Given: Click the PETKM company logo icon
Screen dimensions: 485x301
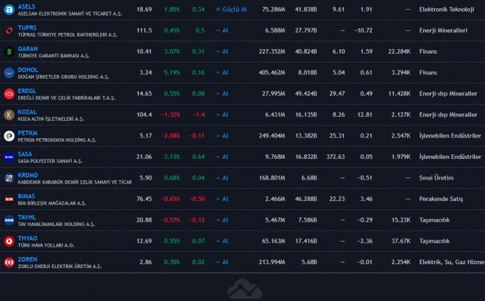Looking at the screenshot, I should point(9,136).
